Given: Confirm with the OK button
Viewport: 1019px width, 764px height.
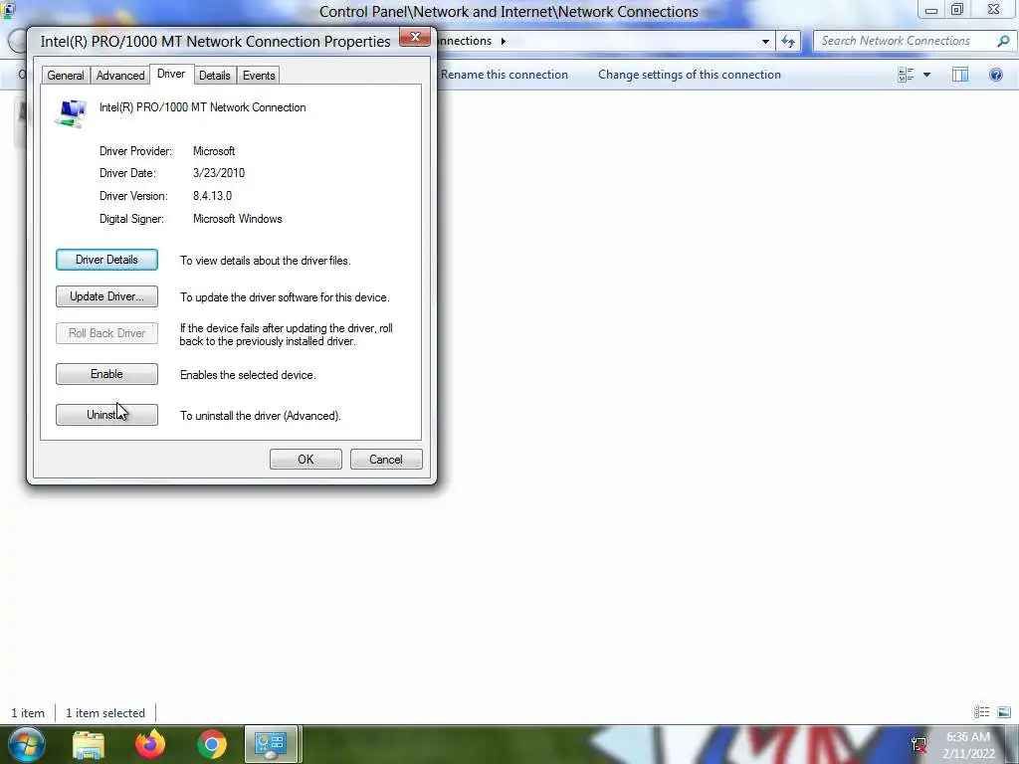Looking at the screenshot, I should click(x=306, y=460).
